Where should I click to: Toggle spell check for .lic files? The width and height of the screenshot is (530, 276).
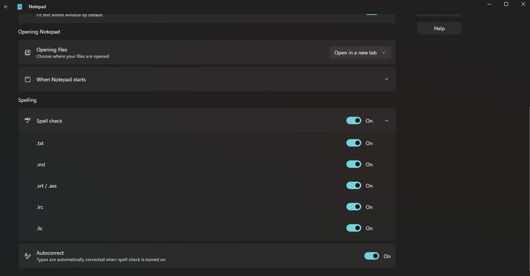point(354,228)
